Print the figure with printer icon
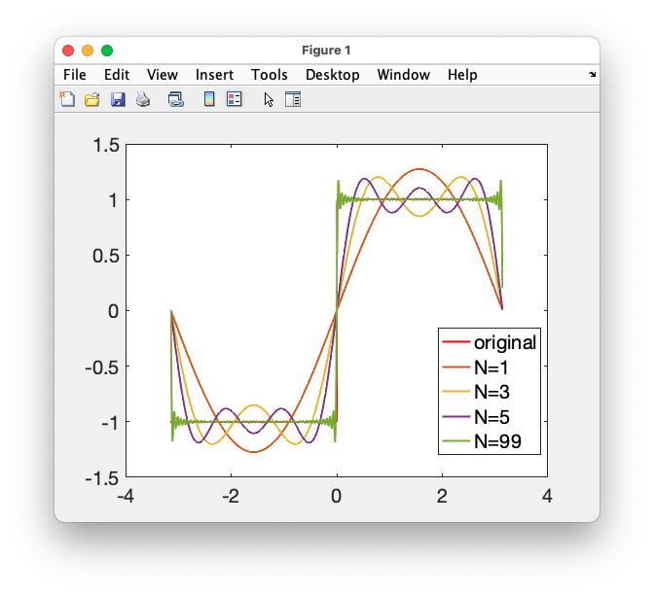 [x=143, y=99]
